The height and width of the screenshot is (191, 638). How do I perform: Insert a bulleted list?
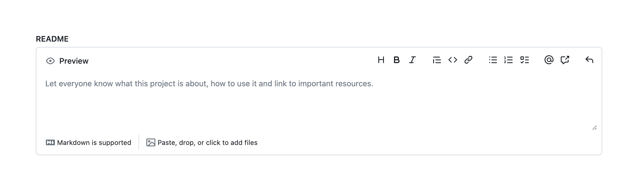pyautogui.click(x=493, y=60)
